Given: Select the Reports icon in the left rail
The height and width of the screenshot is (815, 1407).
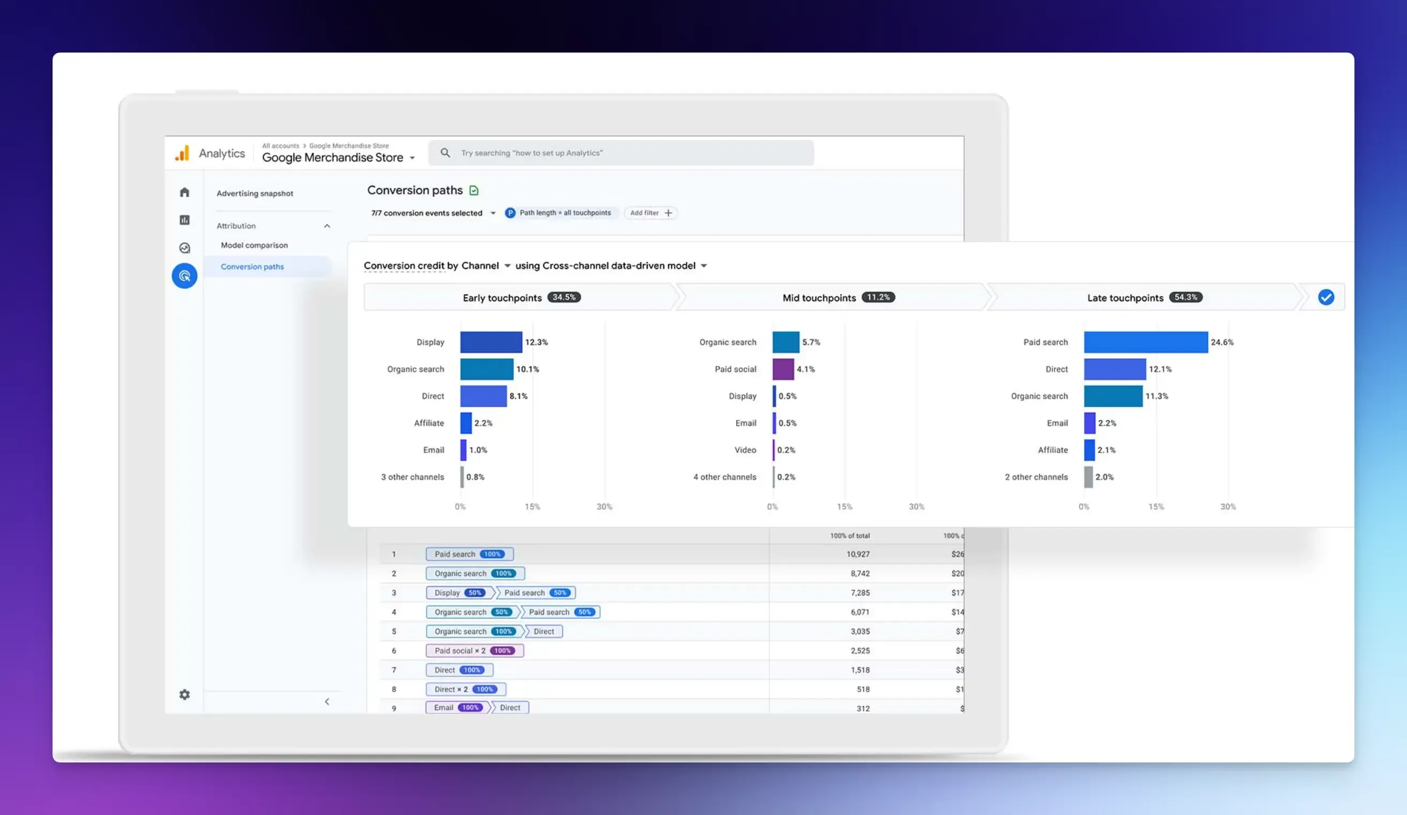Looking at the screenshot, I should pyautogui.click(x=184, y=220).
